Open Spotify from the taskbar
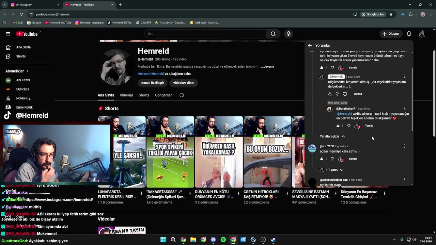 tap(223, 240)
